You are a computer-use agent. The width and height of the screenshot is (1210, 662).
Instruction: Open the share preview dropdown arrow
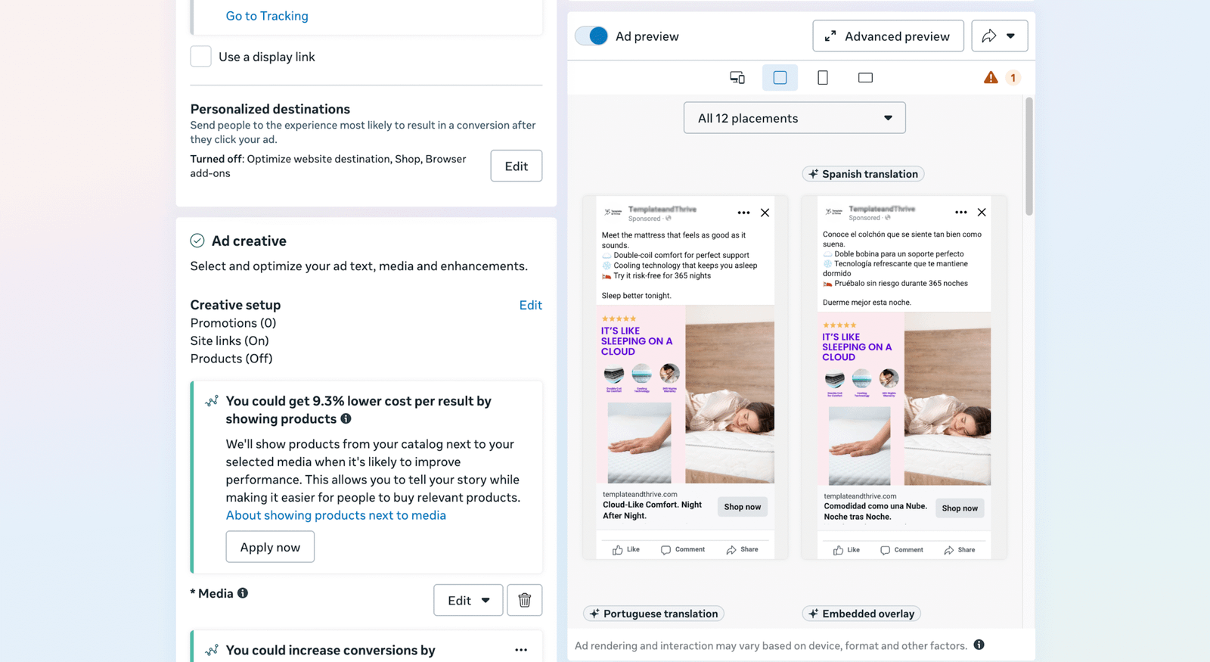click(x=999, y=36)
